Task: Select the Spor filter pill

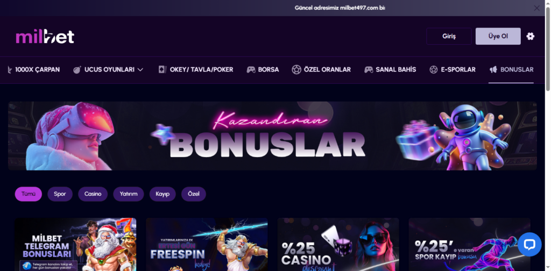Action: click(x=60, y=194)
